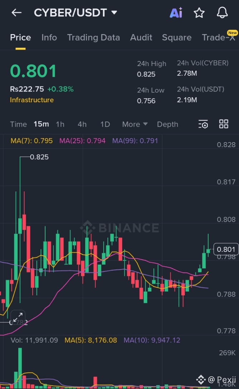Open the chart layout grid icon
The image size is (239, 389).
pos(224,124)
